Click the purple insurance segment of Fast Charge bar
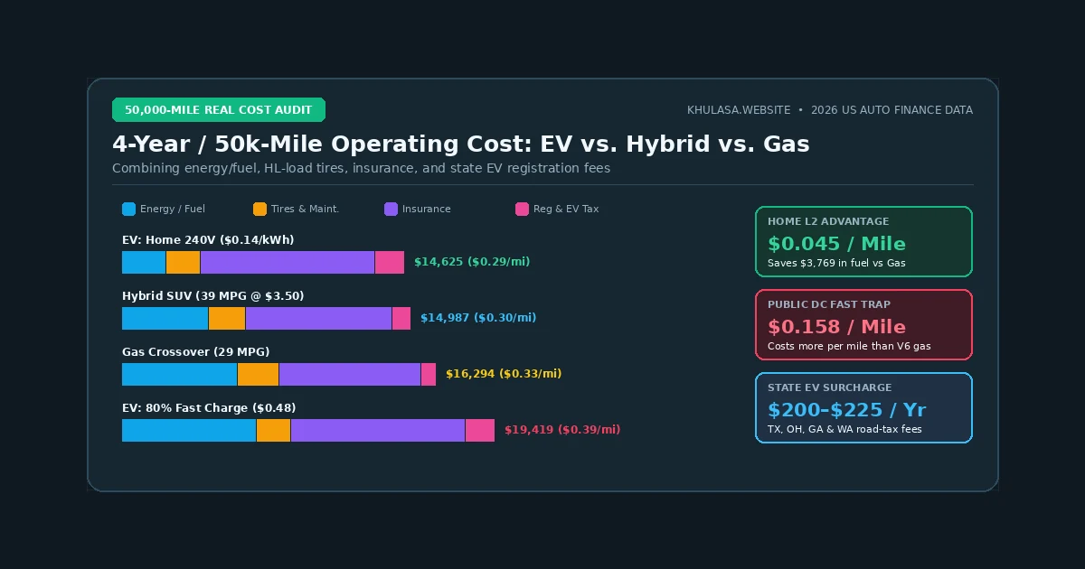This screenshot has height=569, width=1085. [378, 430]
